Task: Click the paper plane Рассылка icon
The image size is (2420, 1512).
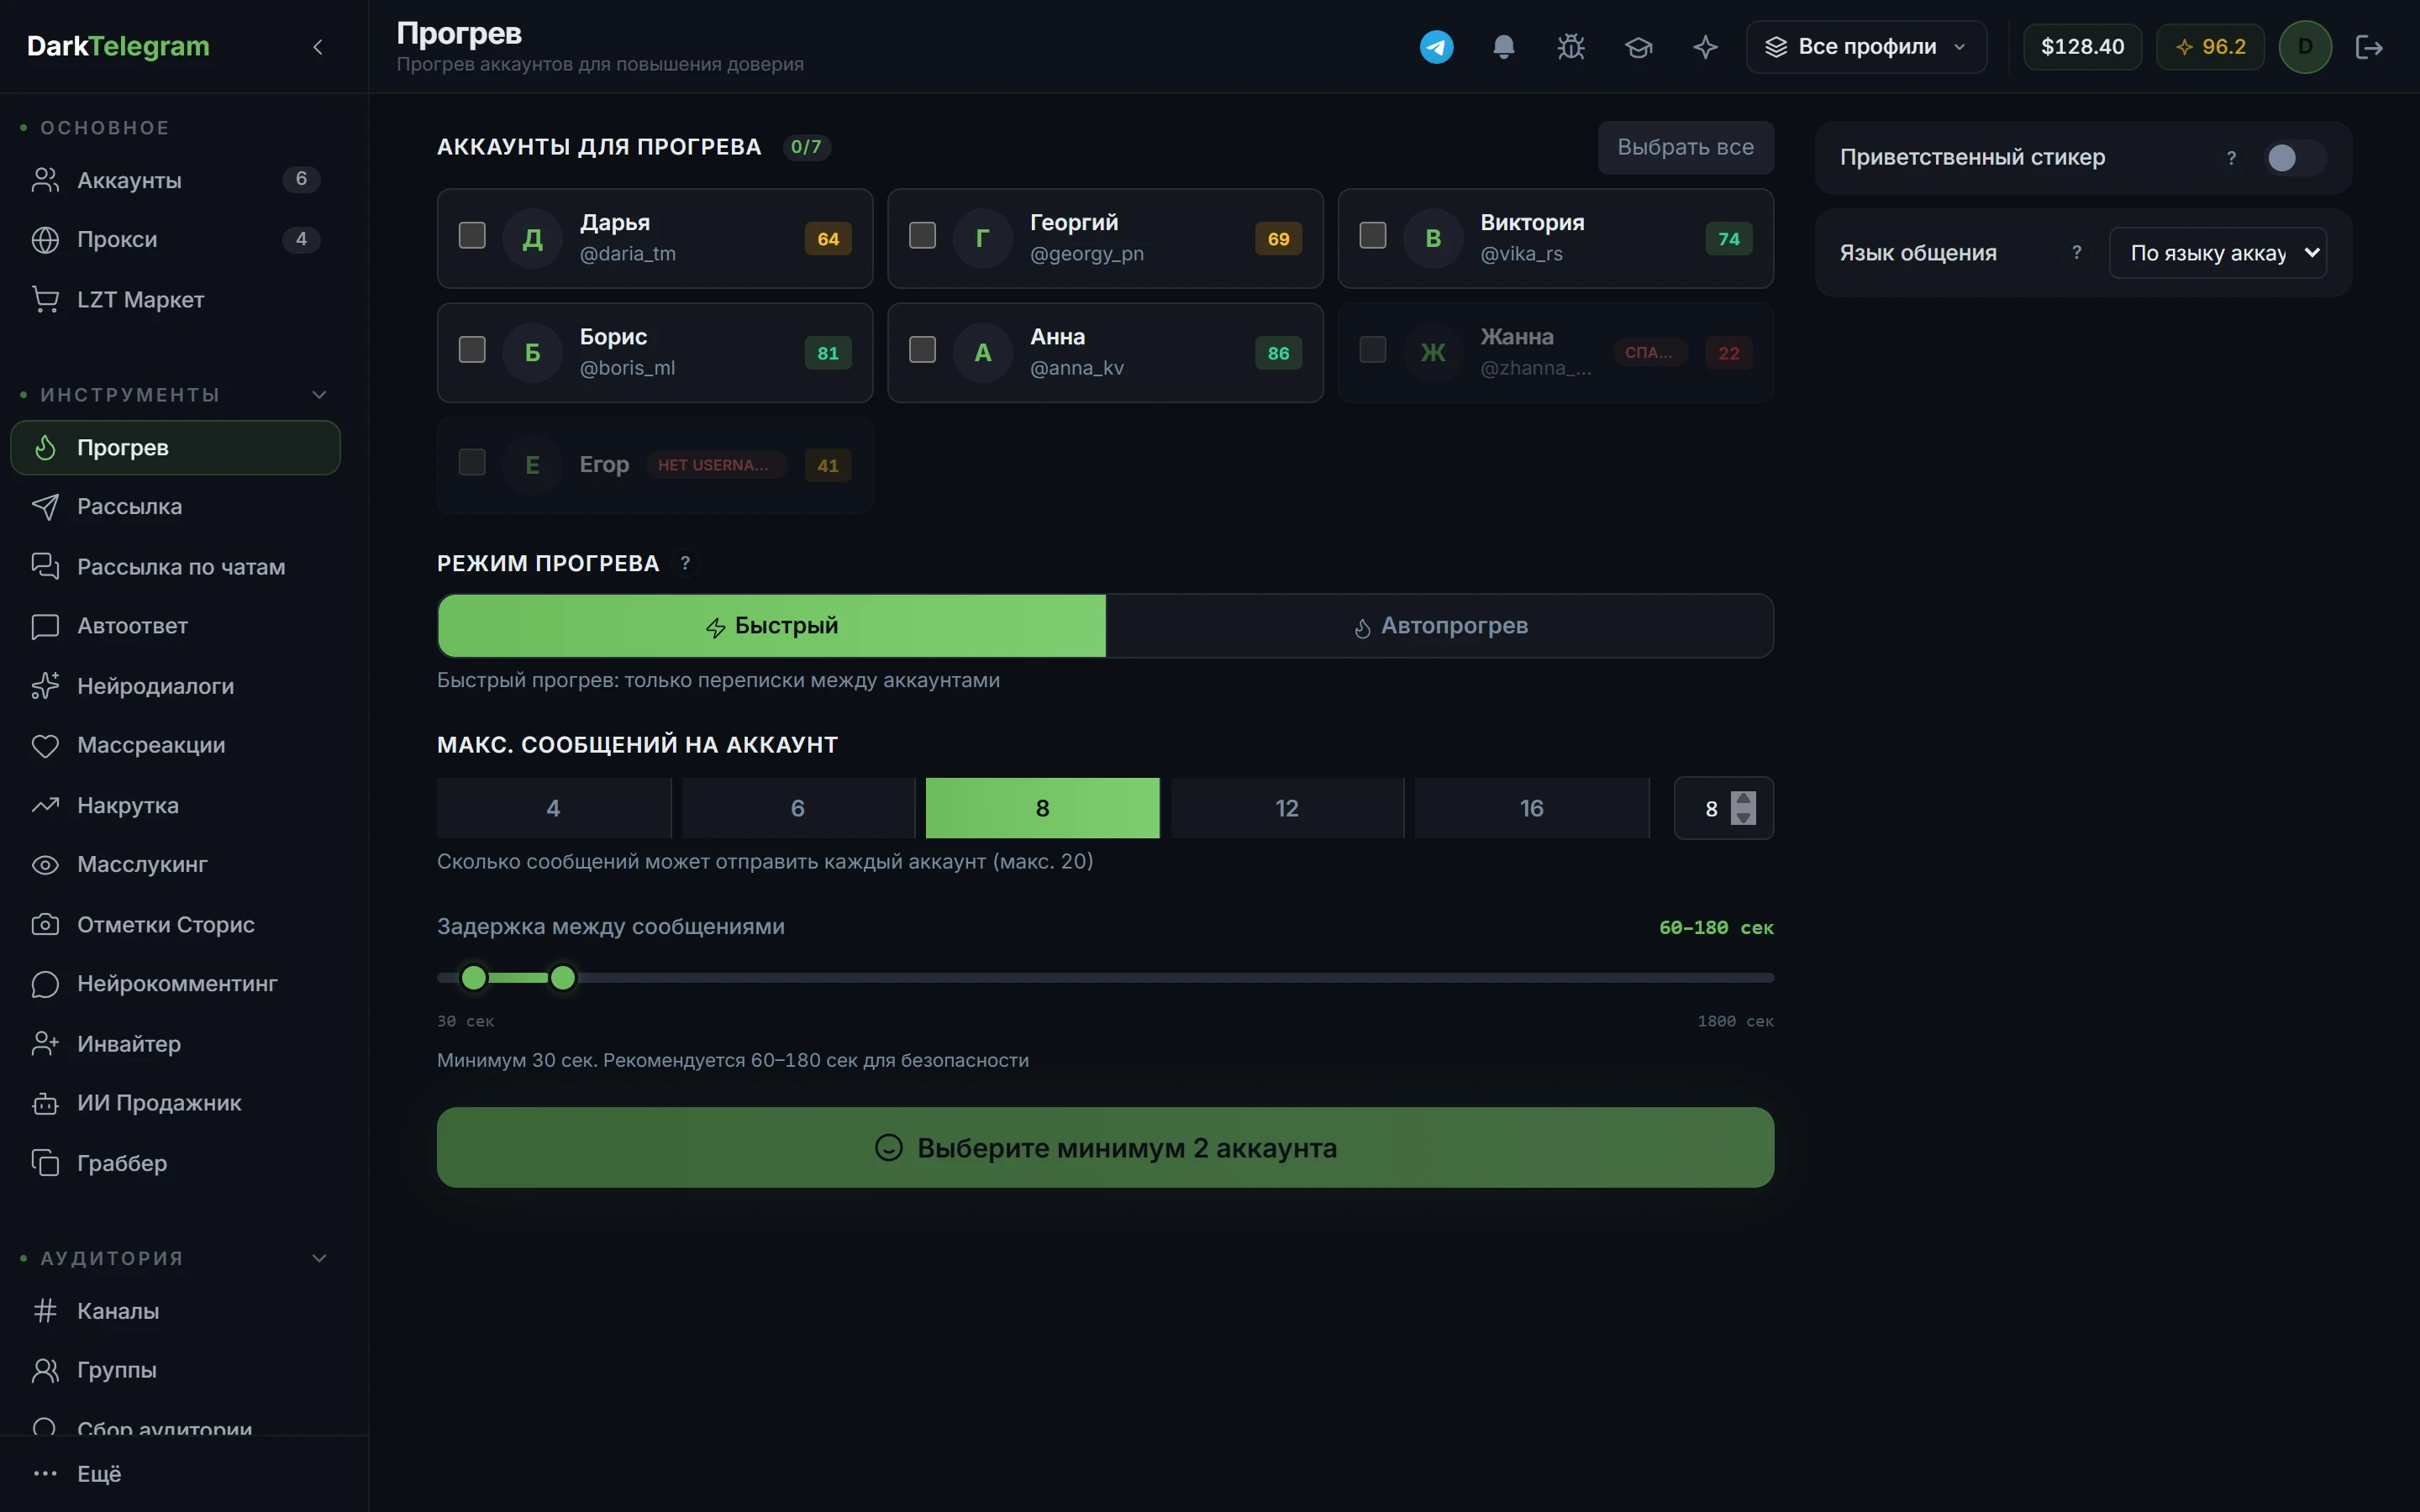Action: pyautogui.click(x=45, y=507)
